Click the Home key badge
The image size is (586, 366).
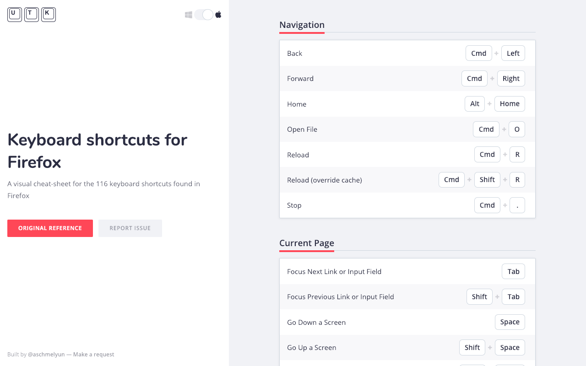509,104
